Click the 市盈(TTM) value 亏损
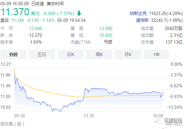 [x=108, y=42]
